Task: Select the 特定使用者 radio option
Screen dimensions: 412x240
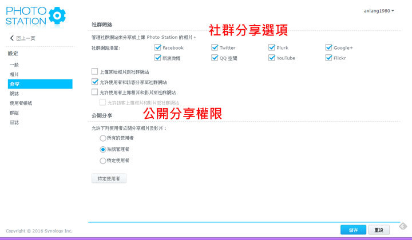Action: click(x=103, y=161)
